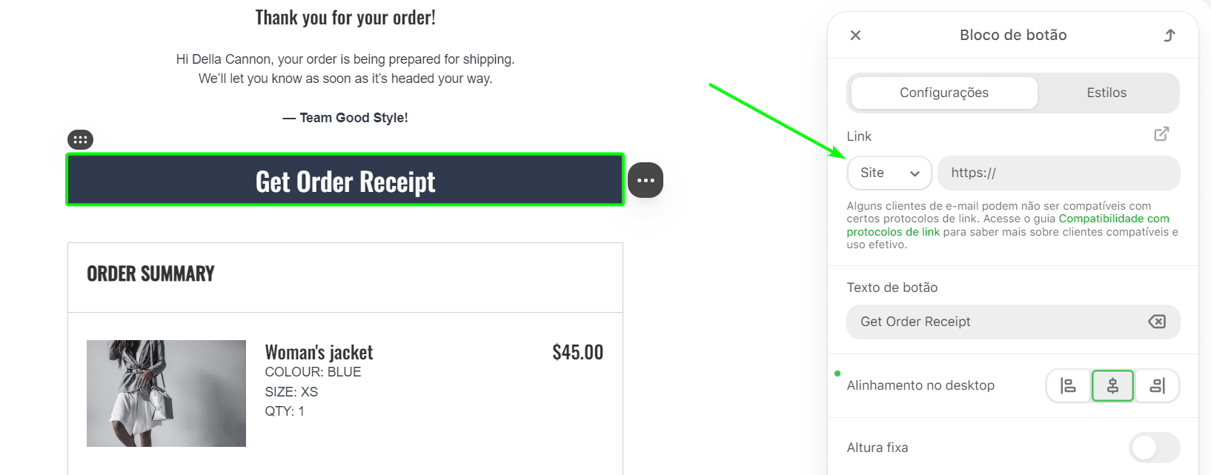Close the Bloco de botão panel

pyautogui.click(x=855, y=35)
